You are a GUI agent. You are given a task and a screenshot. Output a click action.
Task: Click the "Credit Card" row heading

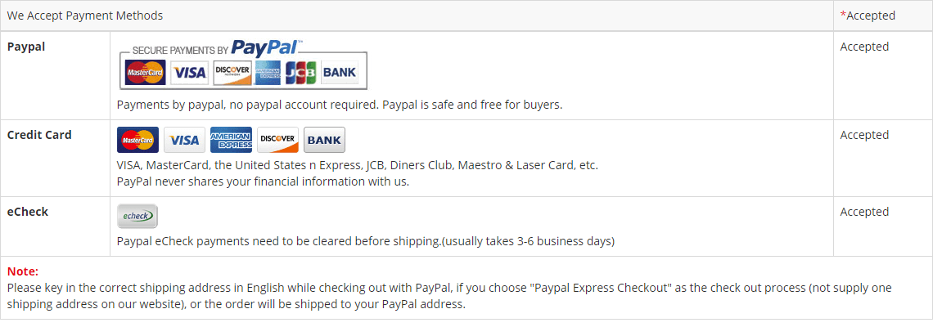pos(39,135)
